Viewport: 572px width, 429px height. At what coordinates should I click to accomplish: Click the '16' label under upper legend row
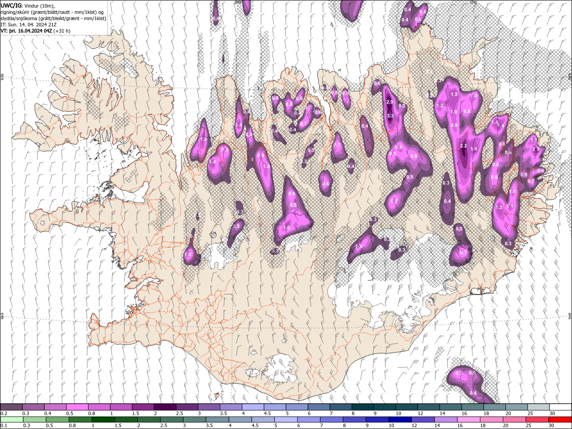tap(464, 413)
